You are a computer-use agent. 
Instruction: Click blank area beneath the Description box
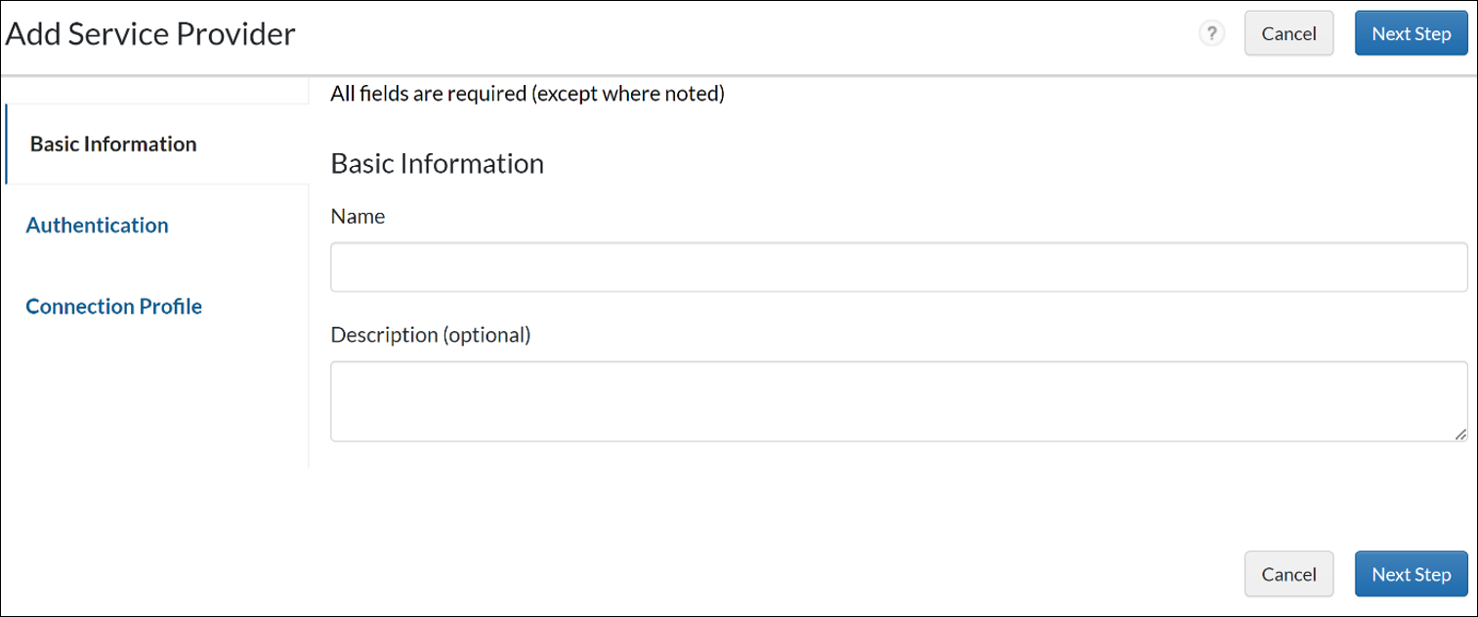click(x=781, y=498)
